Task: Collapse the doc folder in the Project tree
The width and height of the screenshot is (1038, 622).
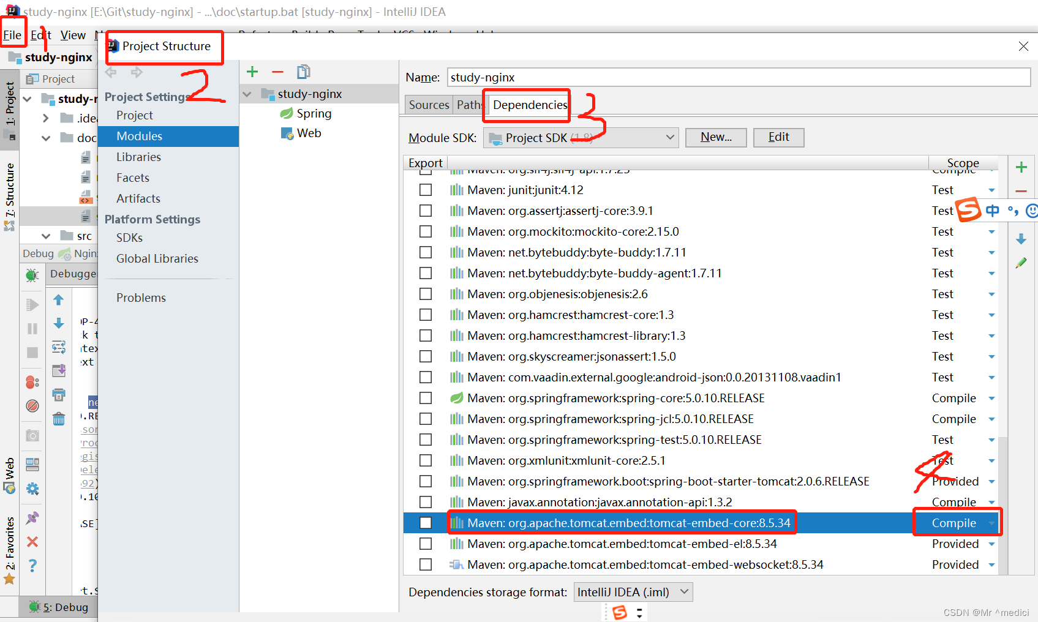Action: tap(46, 138)
